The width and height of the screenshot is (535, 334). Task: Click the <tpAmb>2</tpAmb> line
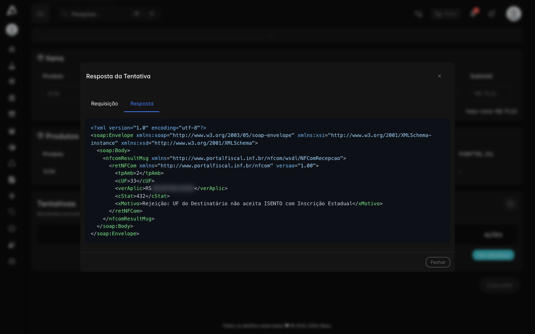pyautogui.click(x=139, y=173)
